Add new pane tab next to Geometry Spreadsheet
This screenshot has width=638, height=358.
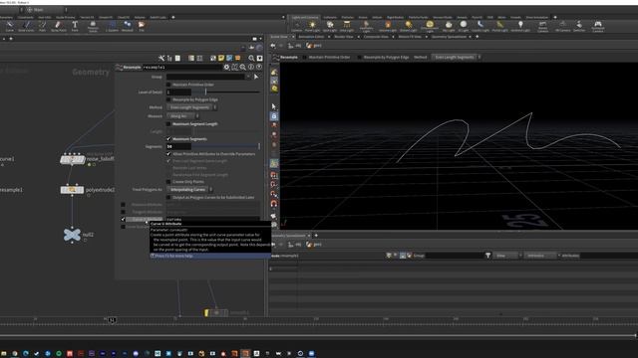coord(478,37)
